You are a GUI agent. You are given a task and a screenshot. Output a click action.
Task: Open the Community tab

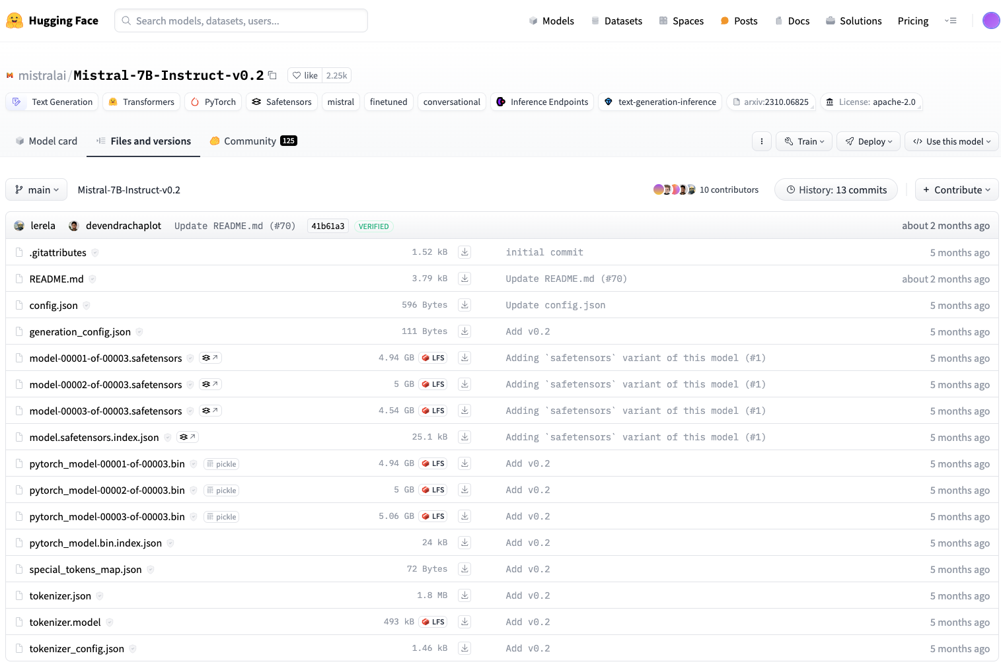click(x=253, y=141)
